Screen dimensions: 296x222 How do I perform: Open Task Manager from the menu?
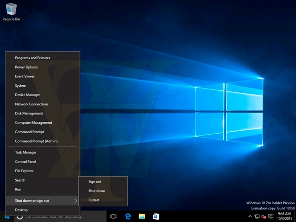(x=26, y=152)
